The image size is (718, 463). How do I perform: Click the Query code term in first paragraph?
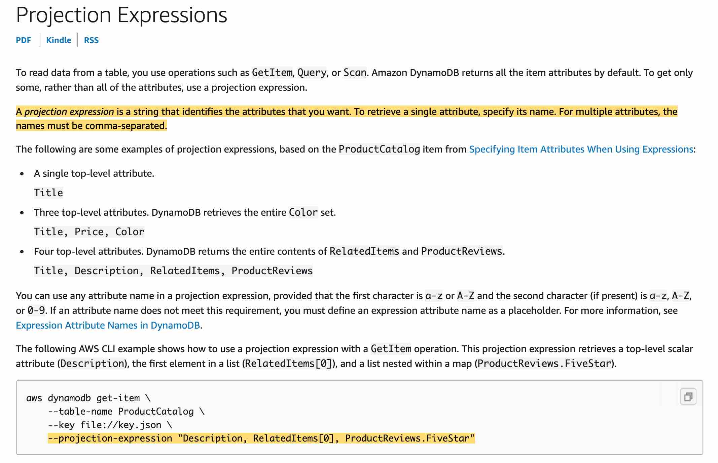coord(312,73)
